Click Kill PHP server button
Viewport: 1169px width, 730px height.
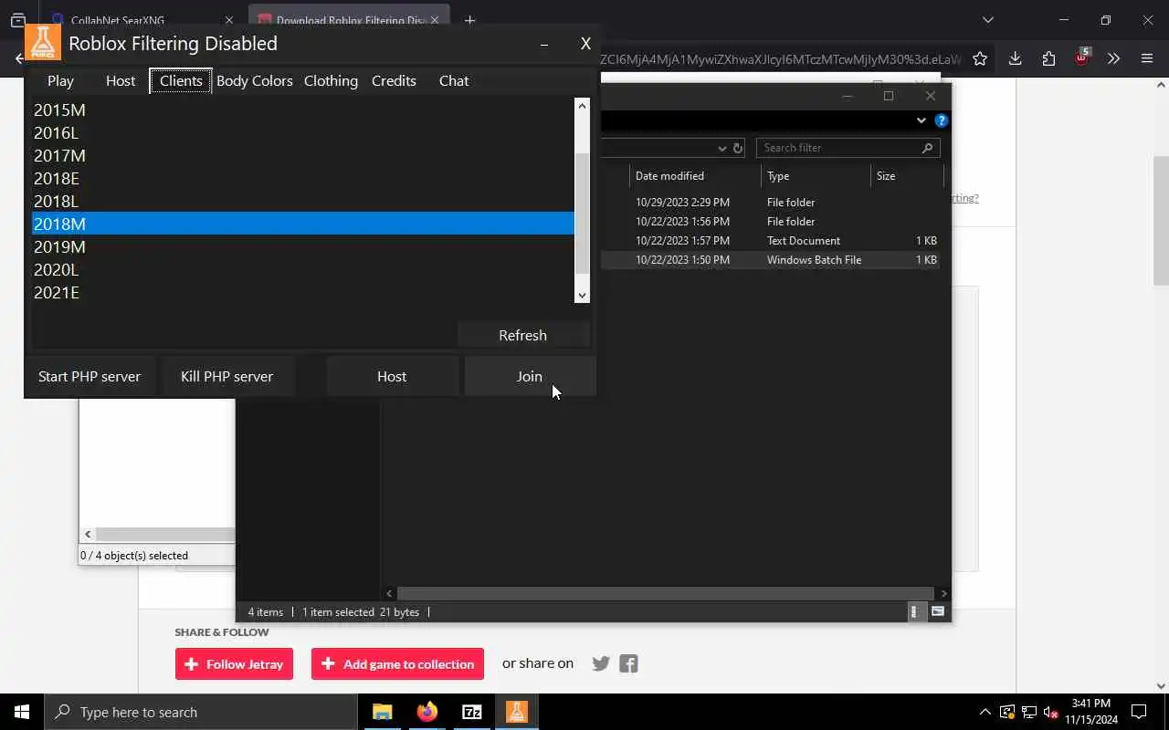click(226, 376)
